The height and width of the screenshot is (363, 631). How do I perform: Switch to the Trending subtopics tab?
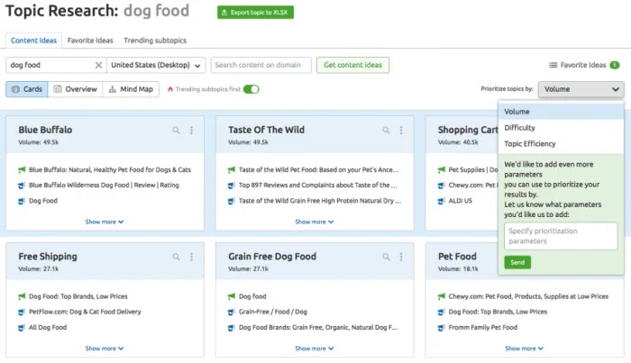pos(155,41)
